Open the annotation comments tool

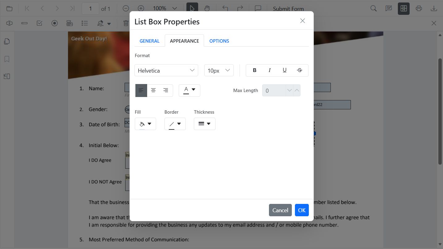[x=388, y=8]
